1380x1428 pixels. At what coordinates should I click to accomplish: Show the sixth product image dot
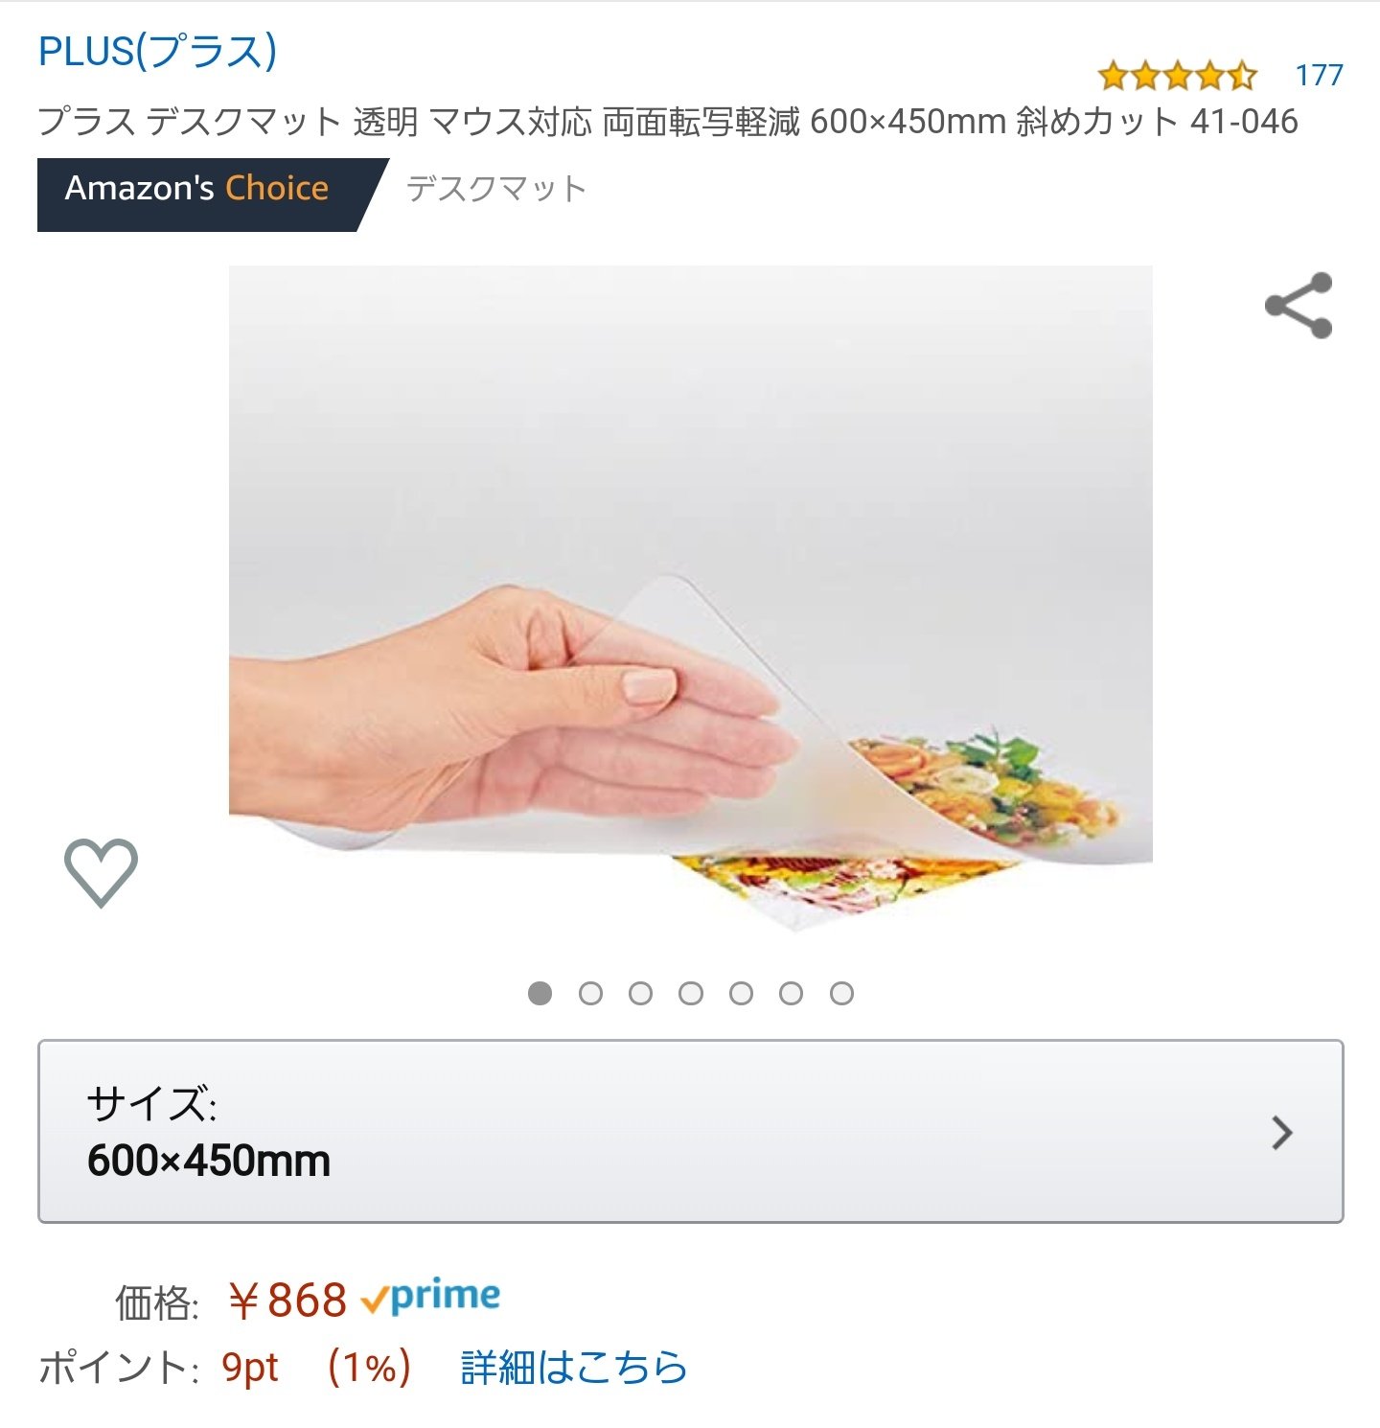click(791, 993)
